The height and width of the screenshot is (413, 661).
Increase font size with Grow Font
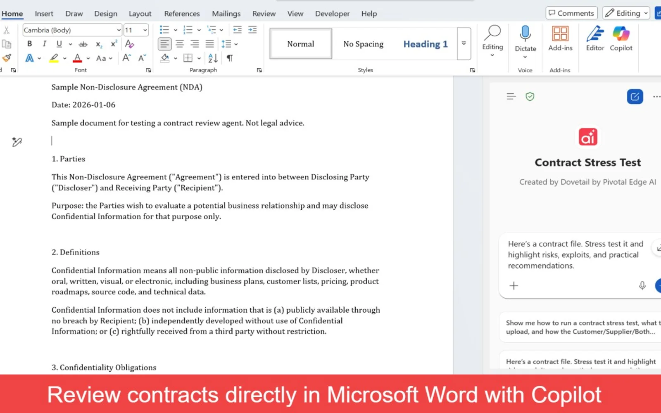tap(127, 58)
